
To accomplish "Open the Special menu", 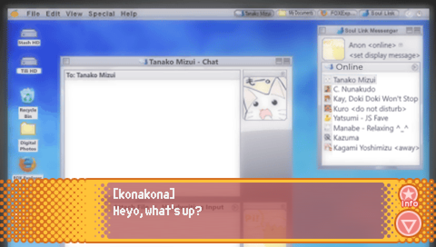I will (101, 14).
